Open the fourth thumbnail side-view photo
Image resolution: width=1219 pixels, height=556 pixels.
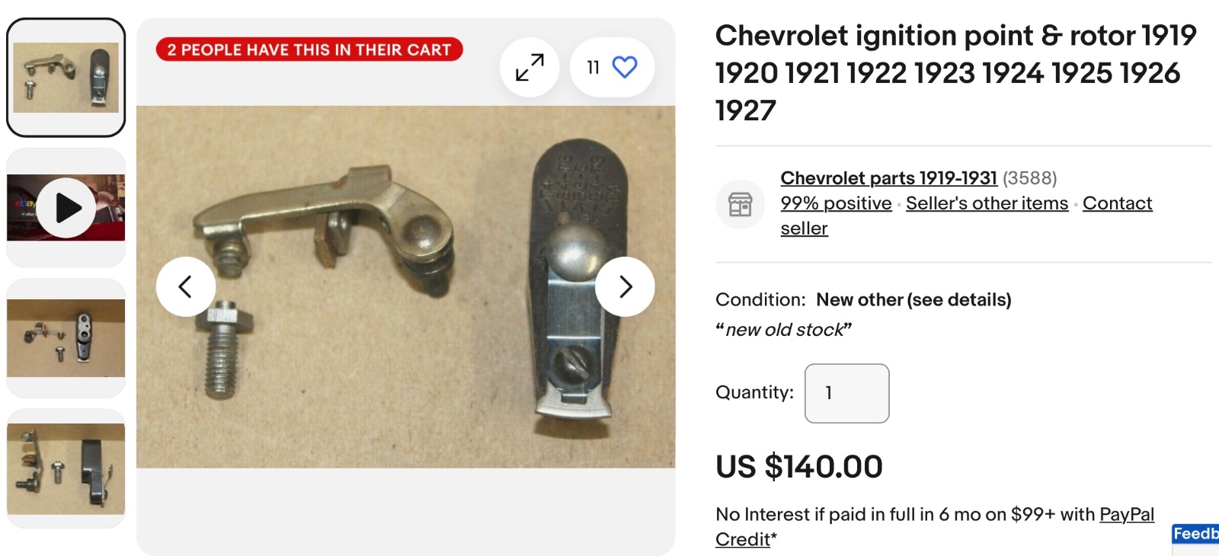(66, 468)
